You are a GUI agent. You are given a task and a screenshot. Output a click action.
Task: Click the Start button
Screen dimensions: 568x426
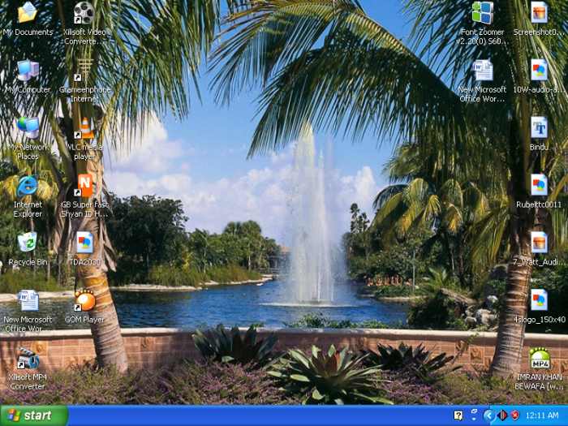pyautogui.click(x=34, y=415)
